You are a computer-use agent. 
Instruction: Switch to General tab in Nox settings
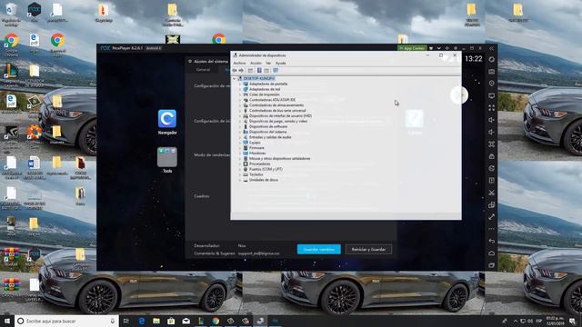tap(203, 70)
